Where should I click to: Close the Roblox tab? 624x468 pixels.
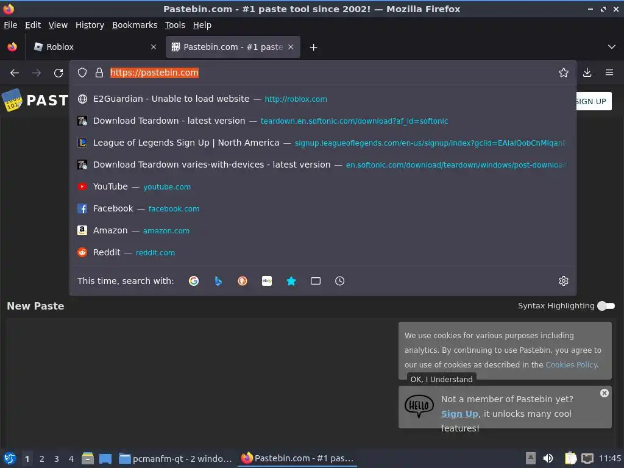[154, 47]
